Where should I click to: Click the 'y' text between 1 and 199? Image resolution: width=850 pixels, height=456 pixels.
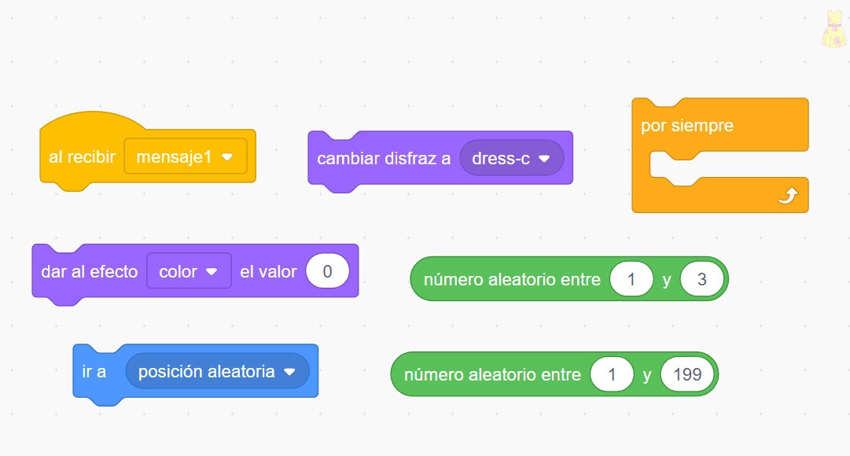(x=647, y=374)
